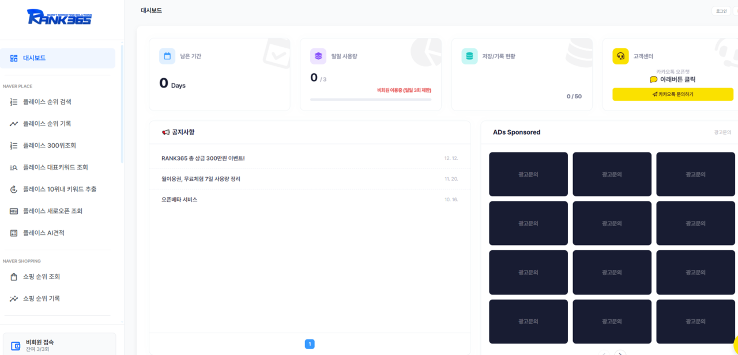Click the yellow headset 고객센터 icon
The image size is (738, 355).
click(x=620, y=56)
